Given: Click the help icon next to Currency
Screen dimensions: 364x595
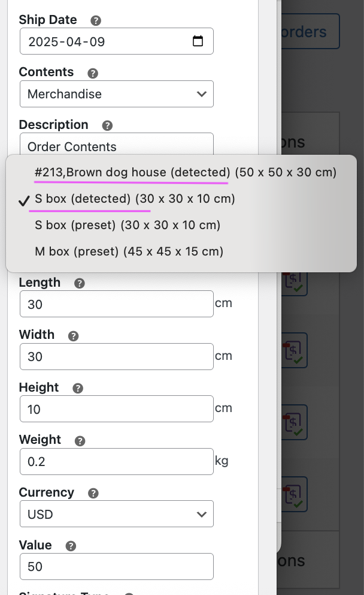Looking at the screenshot, I should point(93,494).
